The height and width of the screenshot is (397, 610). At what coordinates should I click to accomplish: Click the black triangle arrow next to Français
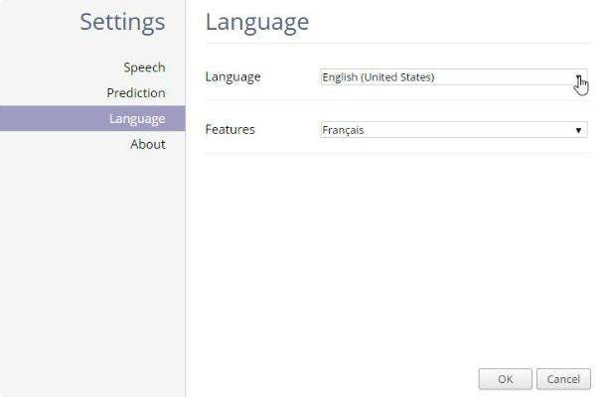click(x=578, y=130)
